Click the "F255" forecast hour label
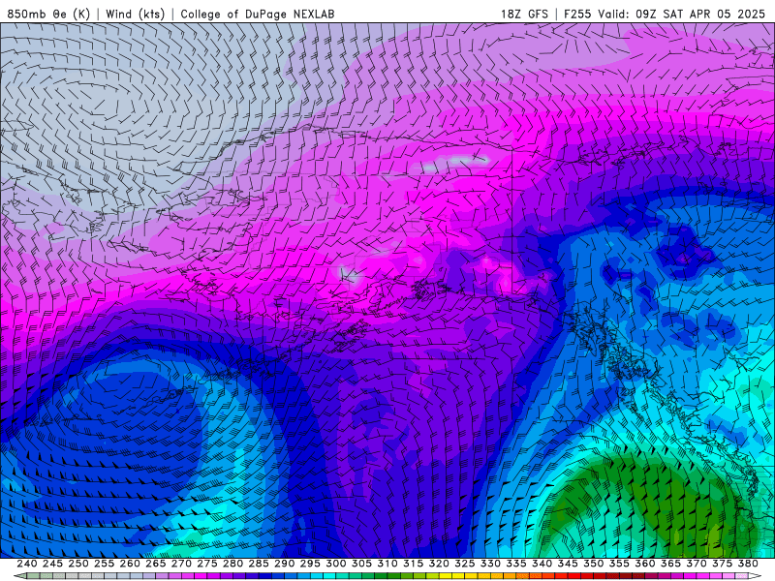Image resolution: width=775 pixels, height=581 pixels. point(577,15)
